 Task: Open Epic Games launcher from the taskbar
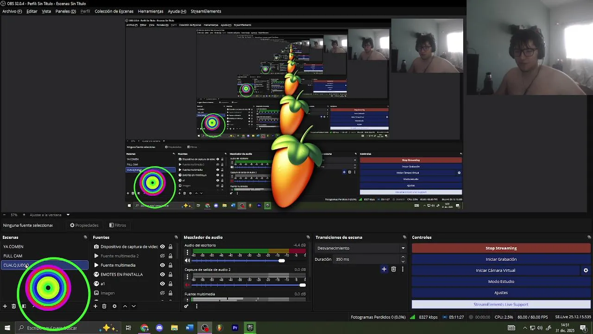click(x=250, y=328)
